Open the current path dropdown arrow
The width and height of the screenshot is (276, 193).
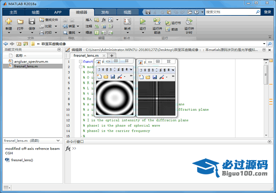(x=264, y=44)
